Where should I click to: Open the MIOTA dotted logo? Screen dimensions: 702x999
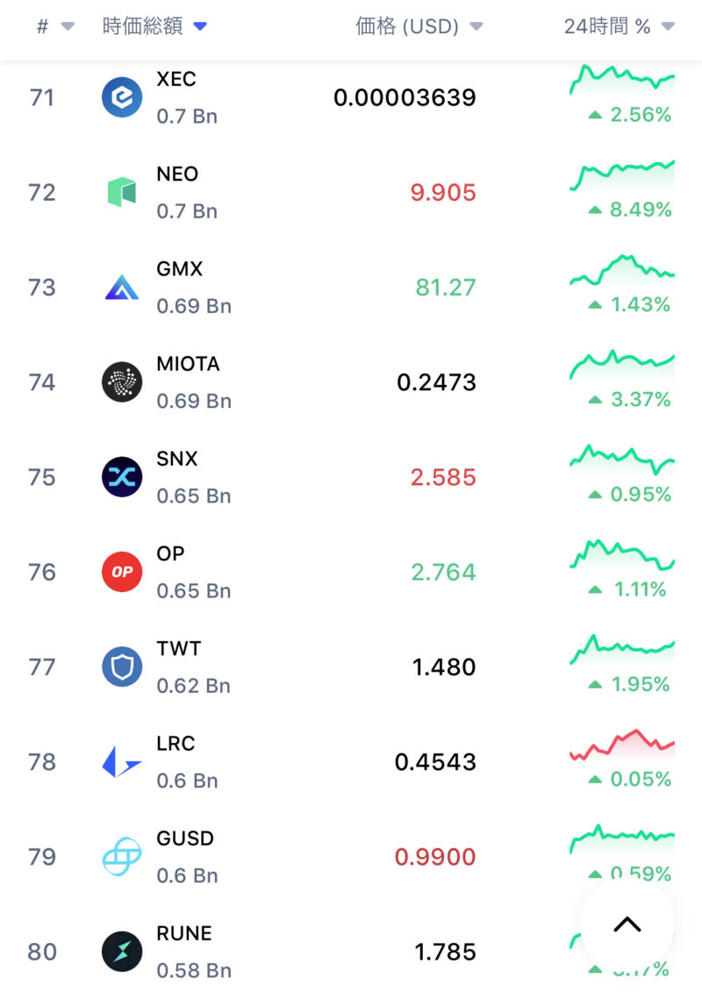coord(122,382)
